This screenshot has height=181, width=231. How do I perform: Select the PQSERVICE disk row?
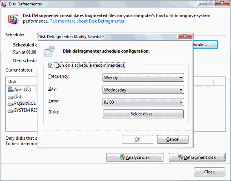pyautogui.click(x=22, y=103)
